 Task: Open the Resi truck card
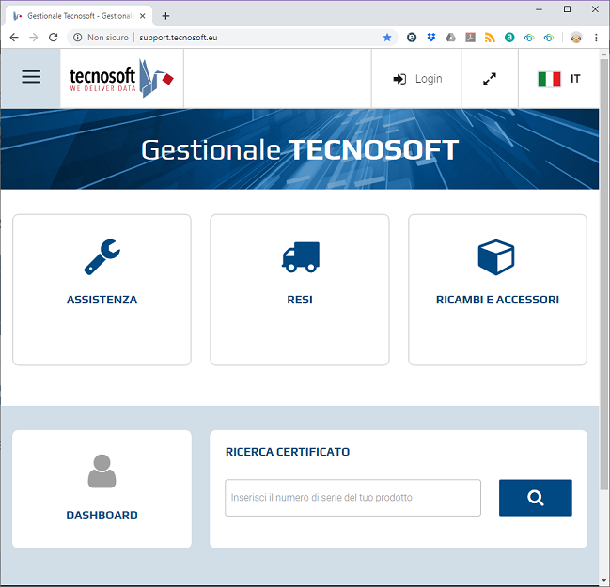pyautogui.click(x=300, y=289)
